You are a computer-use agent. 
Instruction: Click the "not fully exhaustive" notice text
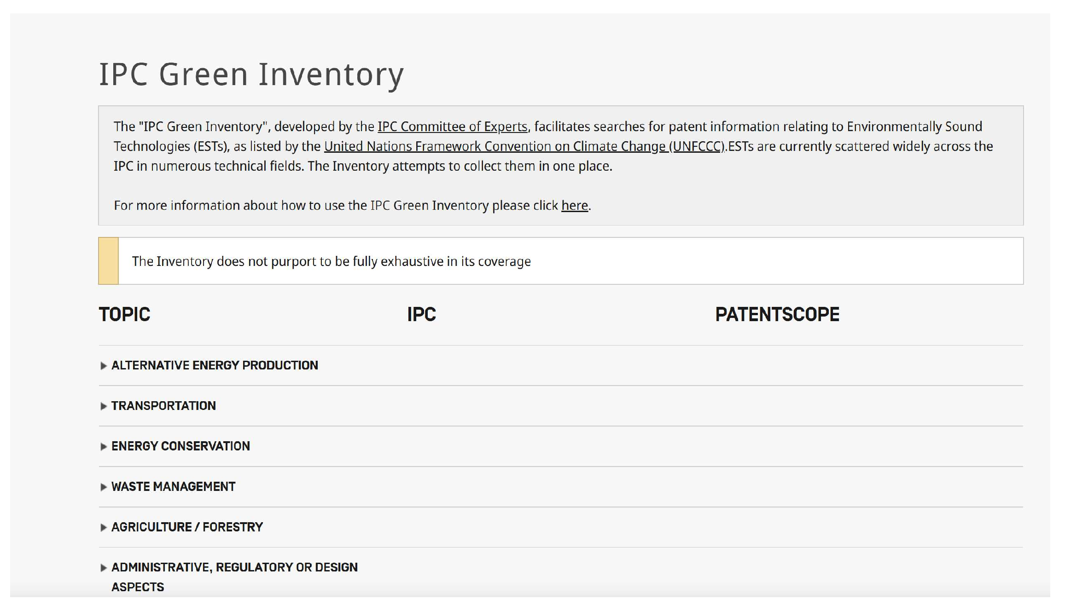pos(331,261)
